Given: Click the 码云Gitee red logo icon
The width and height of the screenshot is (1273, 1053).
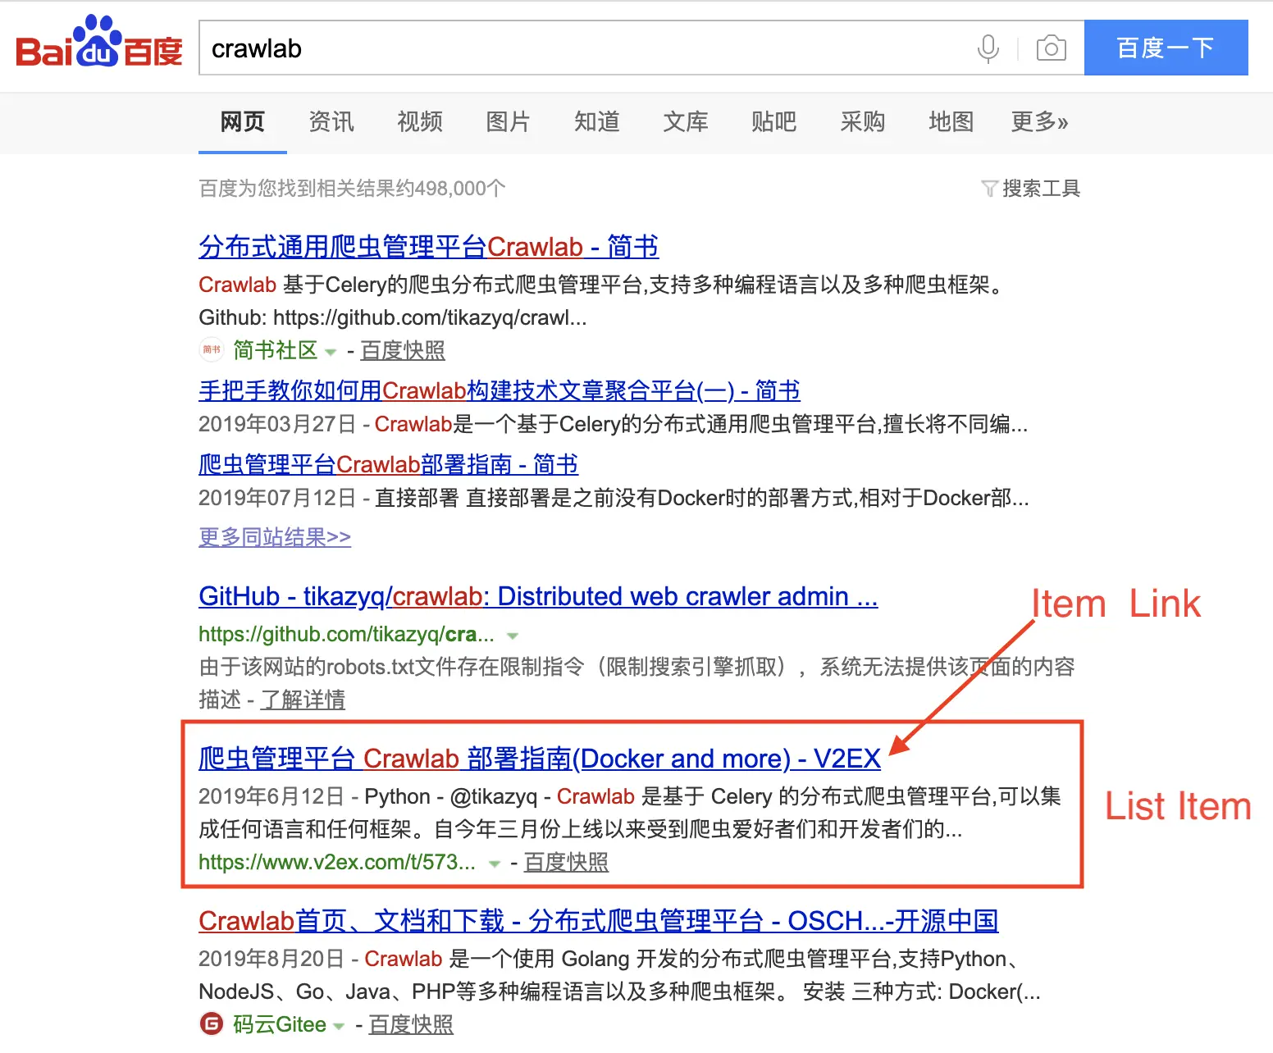Looking at the screenshot, I should click(212, 1023).
